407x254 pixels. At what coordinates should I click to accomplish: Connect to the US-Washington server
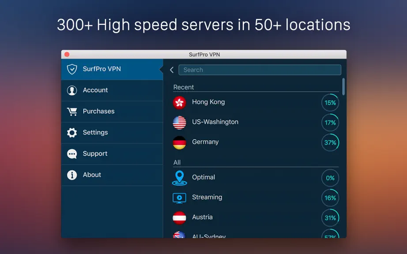[x=256, y=122]
